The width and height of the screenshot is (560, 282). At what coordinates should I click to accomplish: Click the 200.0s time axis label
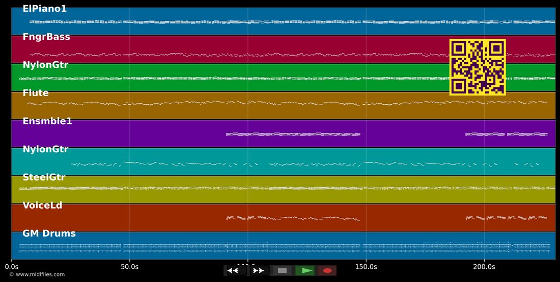[484, 267]
